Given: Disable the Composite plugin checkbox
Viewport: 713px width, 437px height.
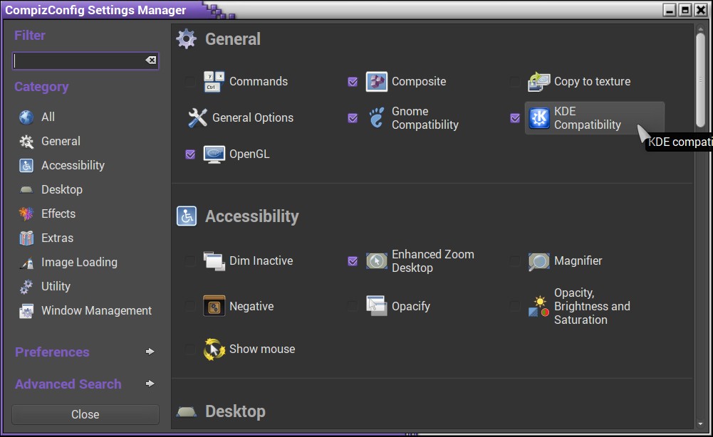Looking at the screenshot, I should tap(353, 82).
